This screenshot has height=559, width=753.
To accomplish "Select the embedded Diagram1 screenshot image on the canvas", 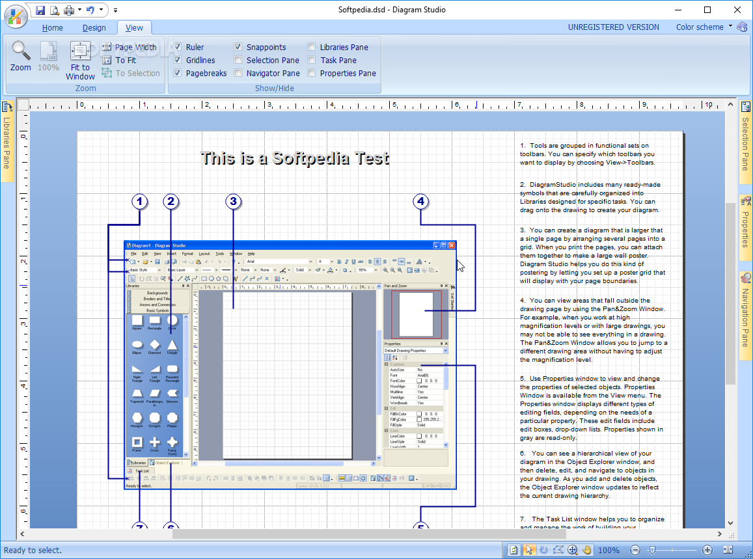I will pyautogui.click(x=290, y=365).
